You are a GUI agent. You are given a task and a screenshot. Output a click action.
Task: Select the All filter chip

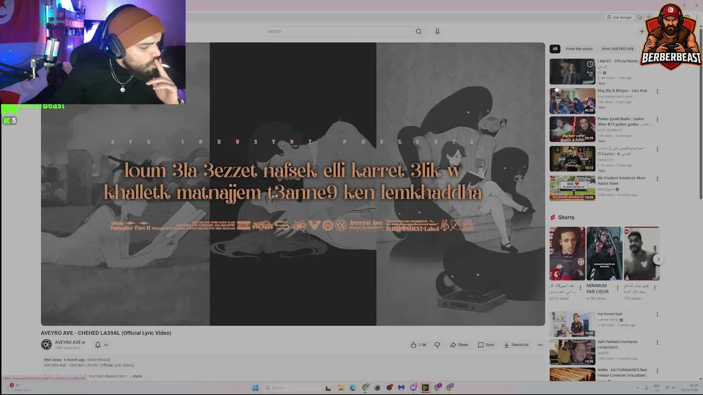tap(555, 49)
